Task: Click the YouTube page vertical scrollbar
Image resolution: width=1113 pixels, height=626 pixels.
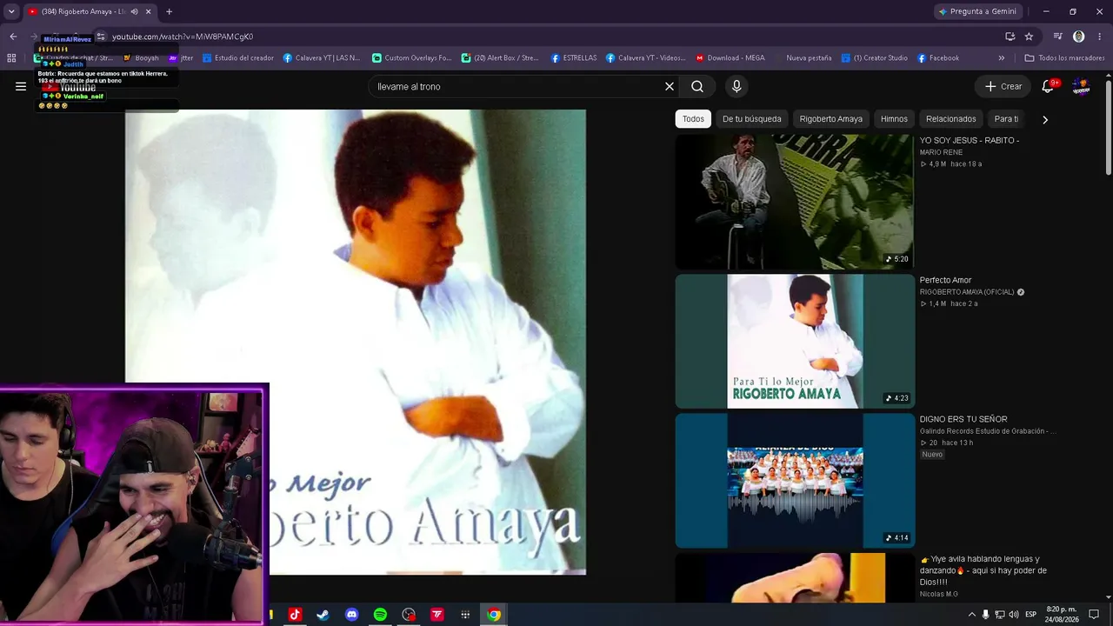Action: click(x=1108, y=126)
